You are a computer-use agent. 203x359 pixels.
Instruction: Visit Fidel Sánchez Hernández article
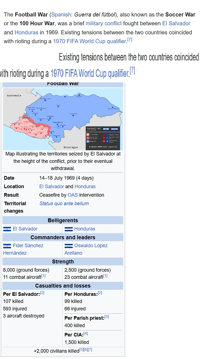(x=23, y=249)
